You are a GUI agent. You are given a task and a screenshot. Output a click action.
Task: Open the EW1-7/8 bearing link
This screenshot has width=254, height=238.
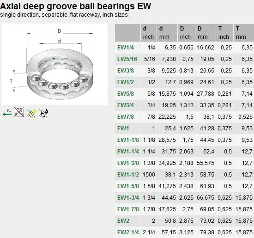tap(128, 209)
